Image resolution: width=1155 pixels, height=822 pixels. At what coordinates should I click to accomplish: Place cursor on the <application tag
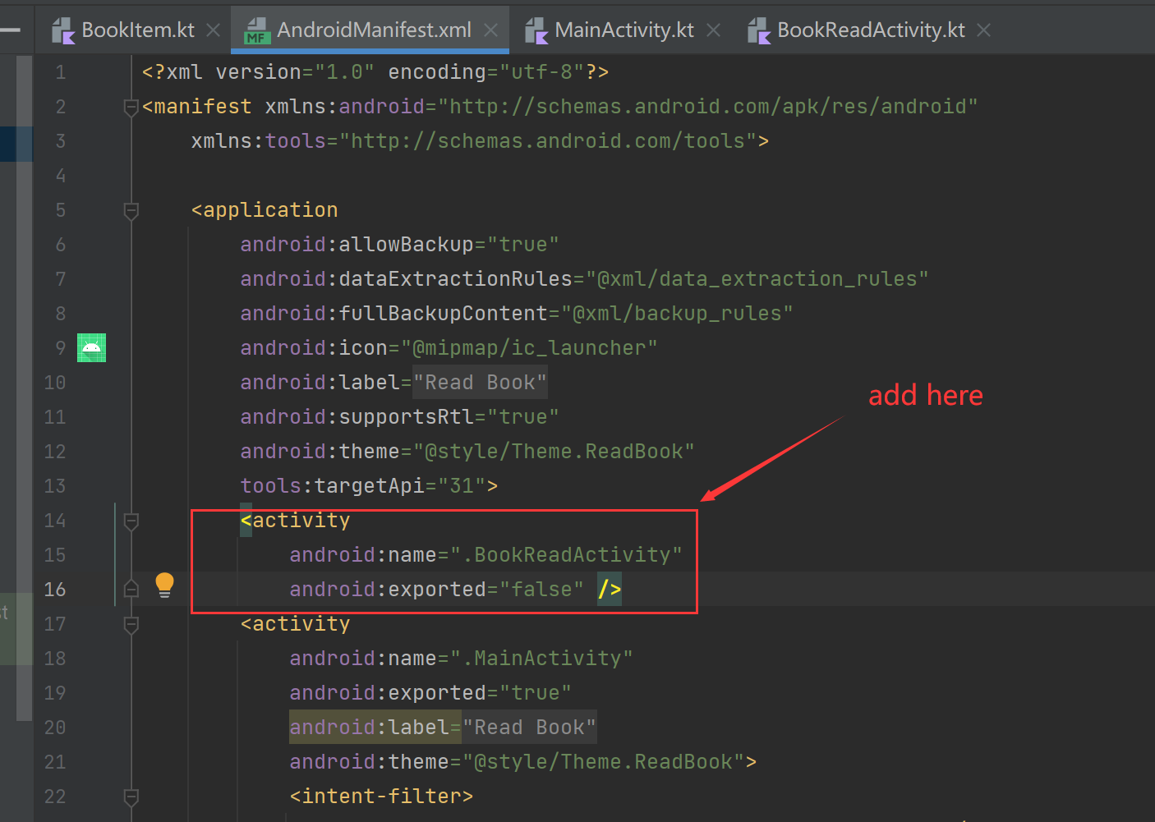pos(265,210)
